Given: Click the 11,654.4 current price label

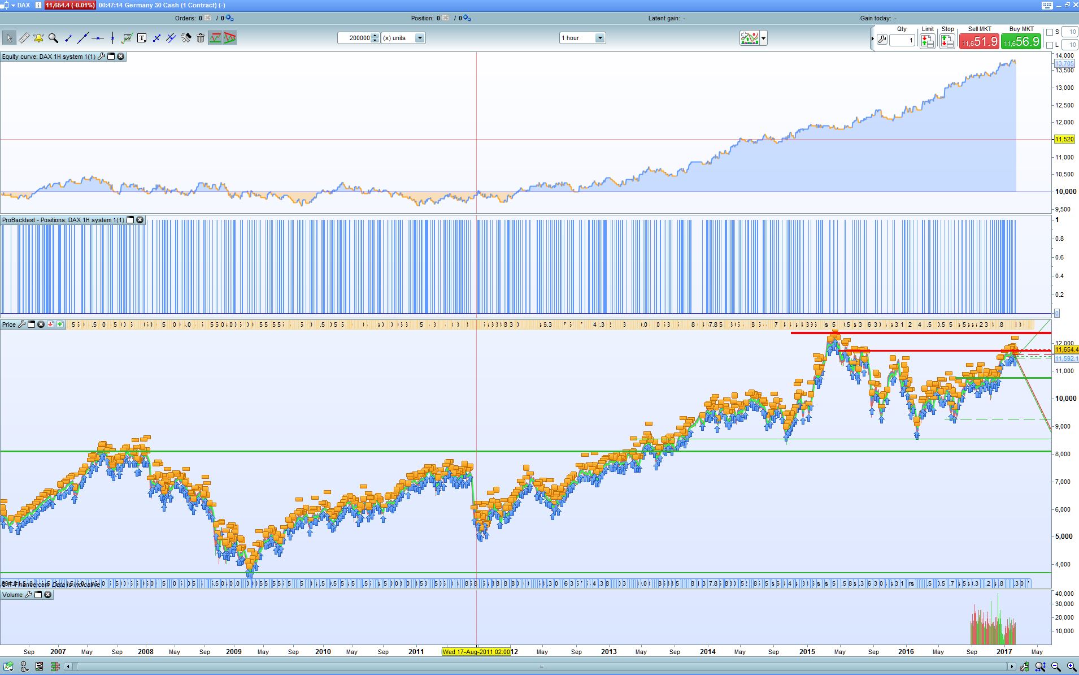Looking at the screenshot, I should [x=1067, y=350].
